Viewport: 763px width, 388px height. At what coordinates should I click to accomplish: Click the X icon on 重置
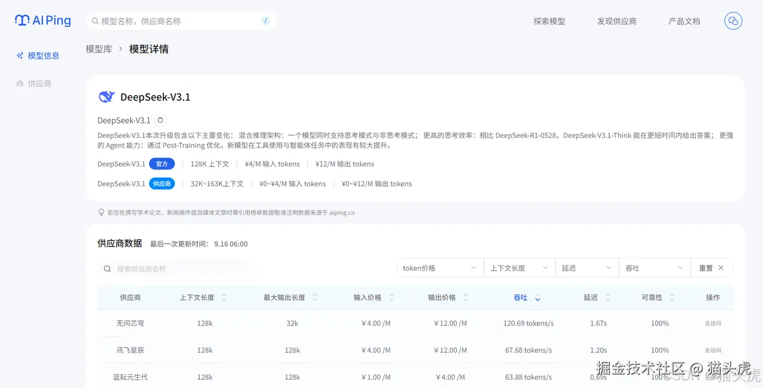[x=721, y=268]
